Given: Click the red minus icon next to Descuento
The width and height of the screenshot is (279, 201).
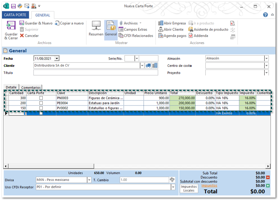Looking at the screenshot, I should (x=268, y=177).
